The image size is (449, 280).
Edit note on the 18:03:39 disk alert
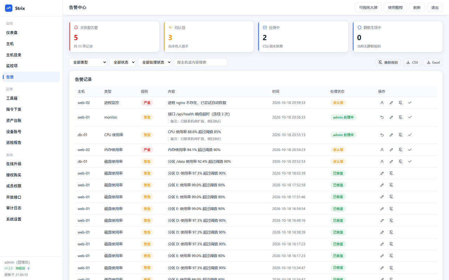[x=382, y=173]
